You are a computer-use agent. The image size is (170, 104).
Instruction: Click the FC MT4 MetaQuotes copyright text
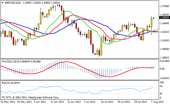30,97
